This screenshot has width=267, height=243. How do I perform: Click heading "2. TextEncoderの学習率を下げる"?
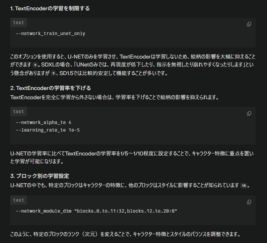51,88
